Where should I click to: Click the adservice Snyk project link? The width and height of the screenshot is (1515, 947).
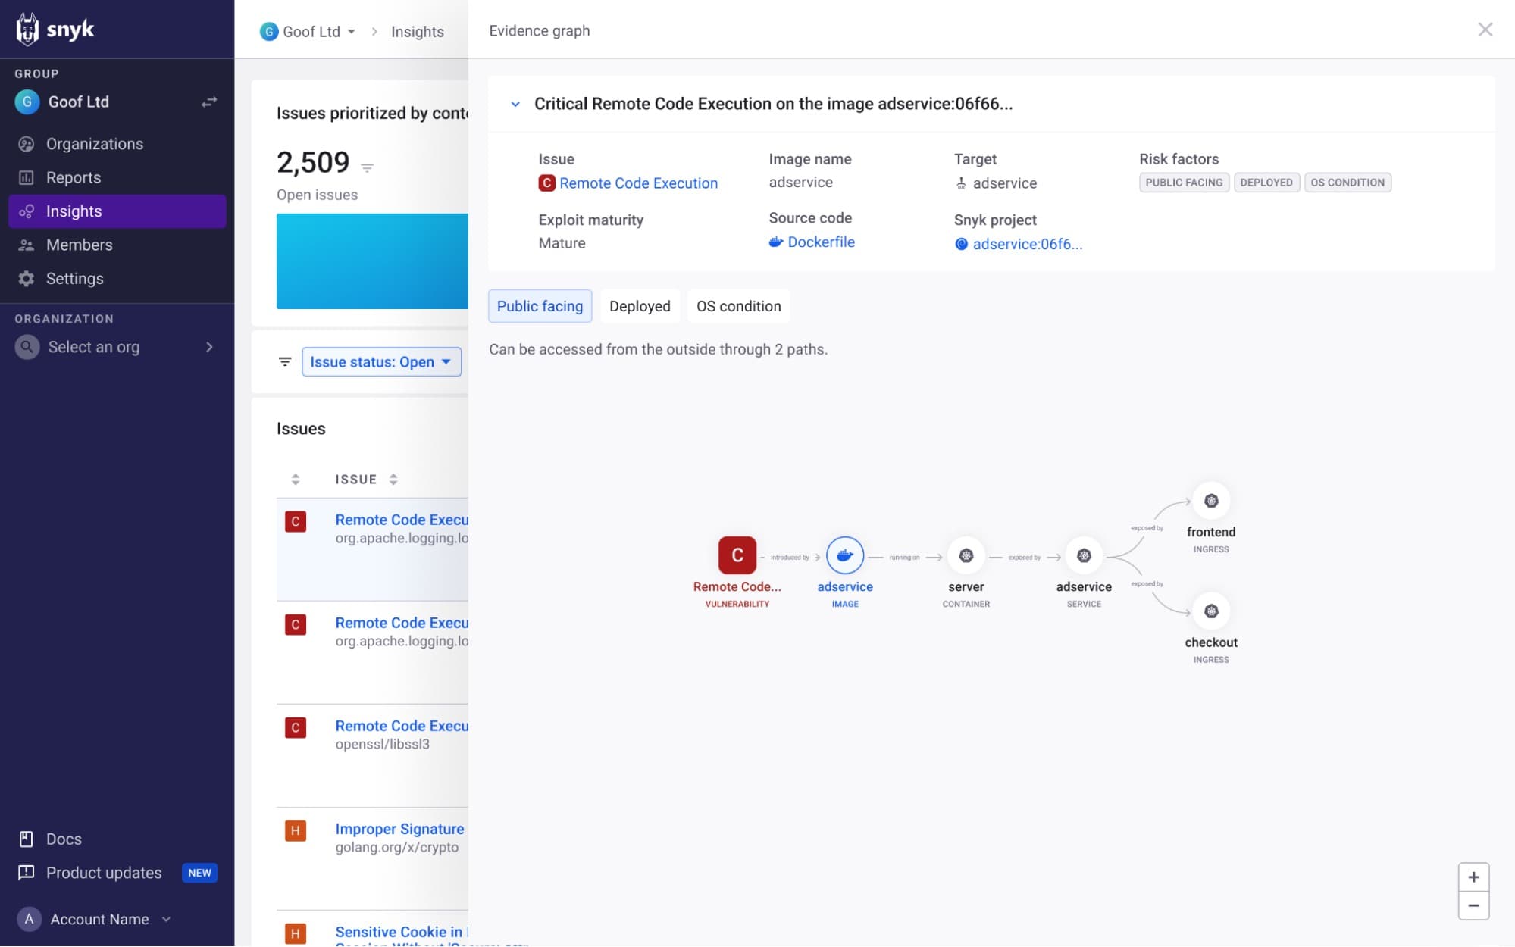click(x=1027, y=243)
